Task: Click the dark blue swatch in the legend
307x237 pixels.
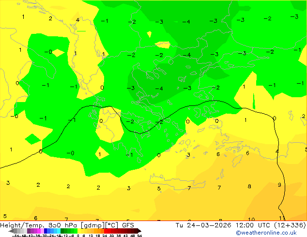Action: coord(46,231)
